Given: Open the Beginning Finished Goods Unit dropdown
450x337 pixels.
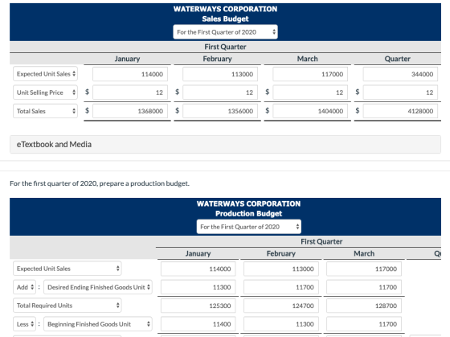Looking at the screenshot, I should coord(98,324).
